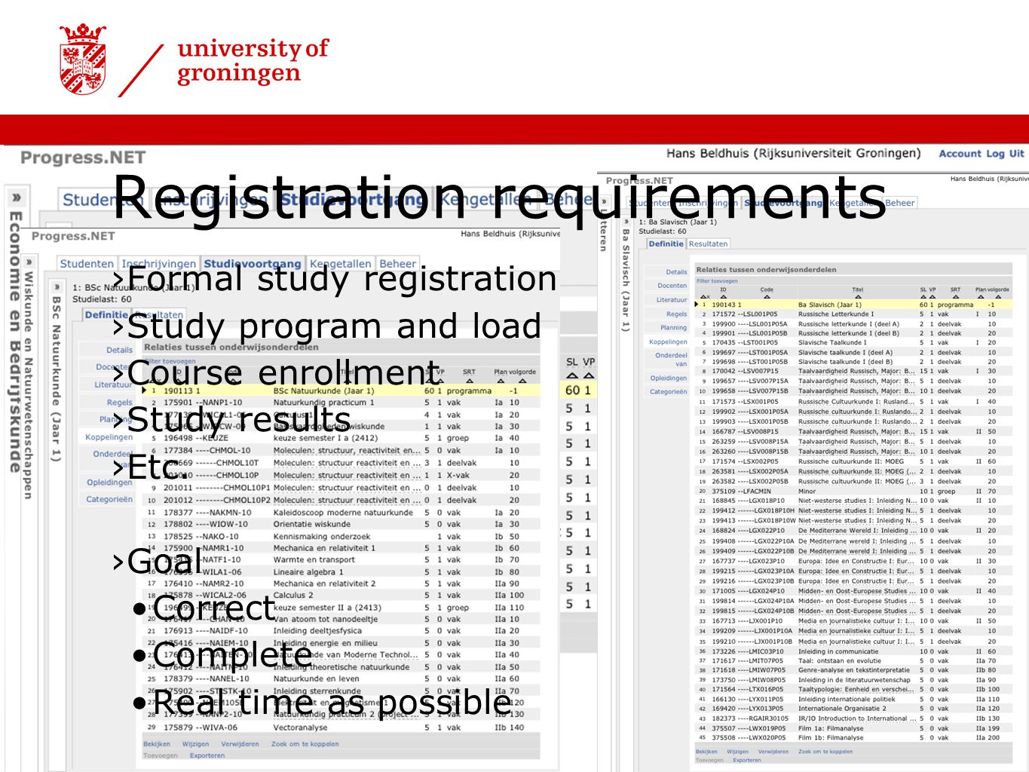Click Bekijken below the BSc Natuurkunde table

click(x=157, y=744)
